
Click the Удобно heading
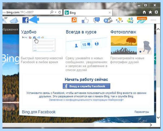[x=29, y=32]
